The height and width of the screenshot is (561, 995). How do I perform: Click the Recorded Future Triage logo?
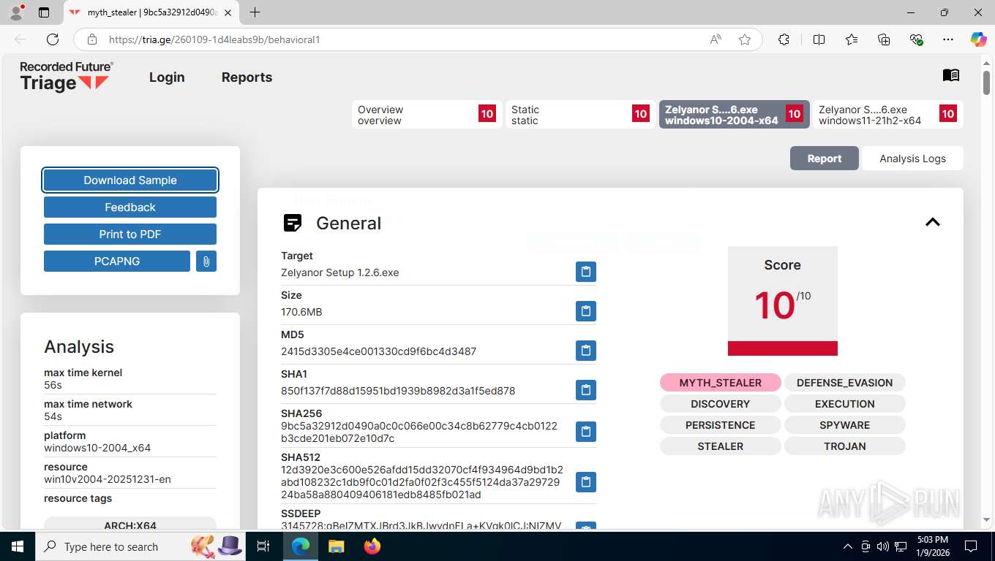coord(66,77)
